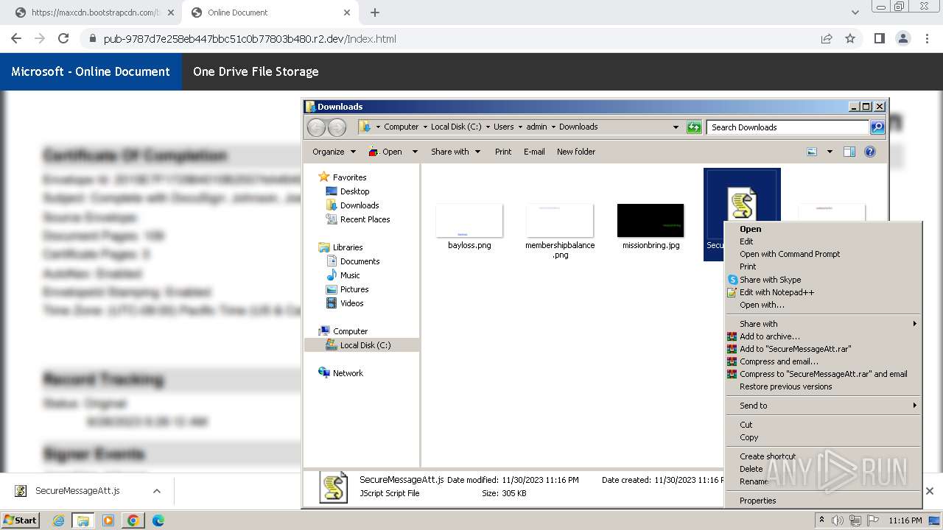Open the Organize dropdown menu
943x530 pixels.
(x=334, y=152)
